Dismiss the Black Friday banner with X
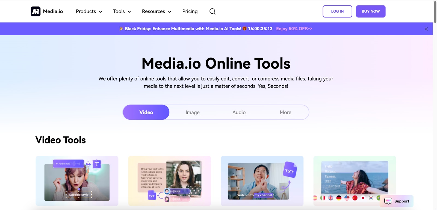Screen dimensions: 437x210 click(426, 29)
